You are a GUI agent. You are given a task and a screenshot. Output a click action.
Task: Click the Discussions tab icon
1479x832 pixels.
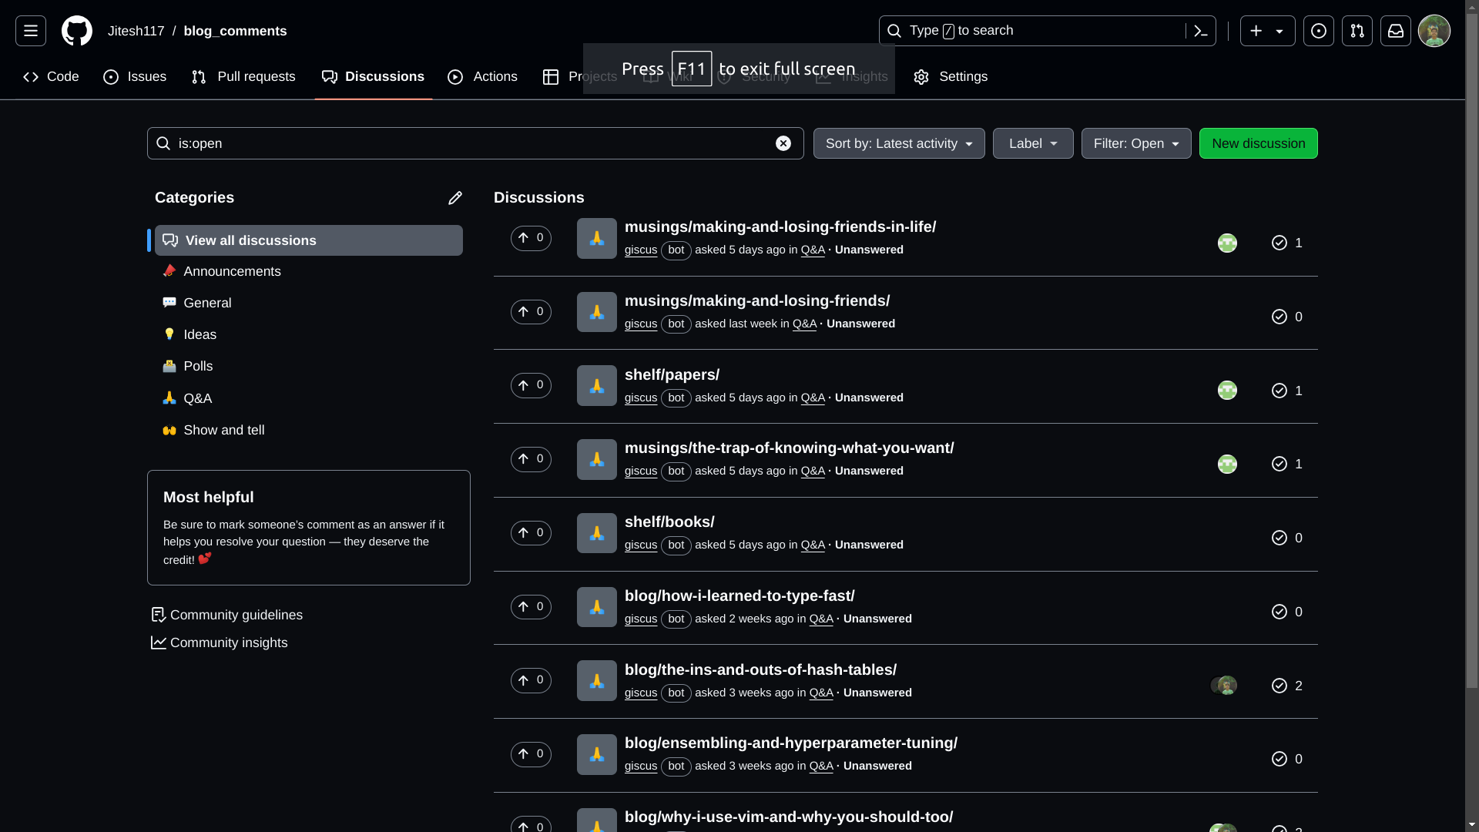(329, 76)
